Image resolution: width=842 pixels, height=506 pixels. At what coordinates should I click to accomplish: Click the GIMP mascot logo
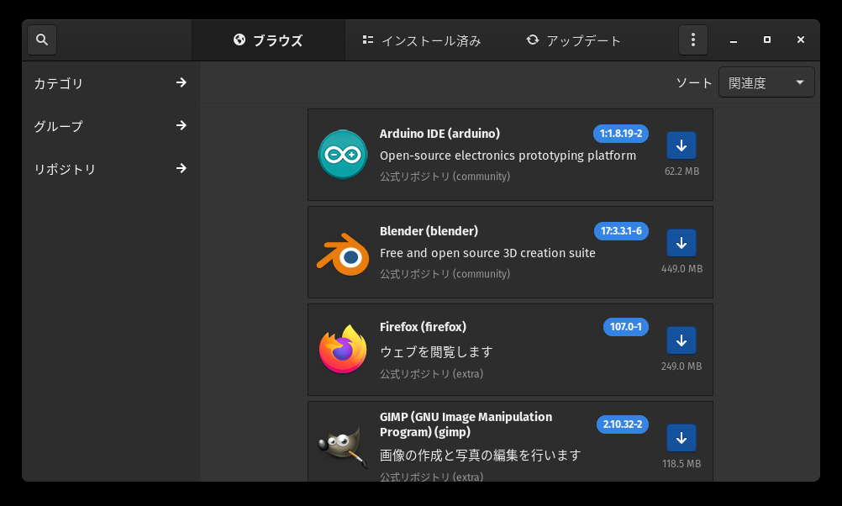tap(343, 447)
